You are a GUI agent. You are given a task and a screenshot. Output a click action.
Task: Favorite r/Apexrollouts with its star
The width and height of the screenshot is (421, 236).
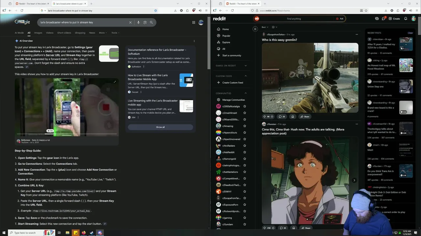click(x=245, y=132)
